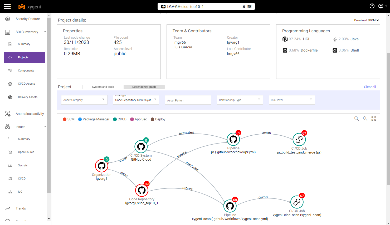Image resolution: width=390 pixels, height=225 pixels.
Task: Open the Asset Category dropdown
Action: (x=84, y=100)
